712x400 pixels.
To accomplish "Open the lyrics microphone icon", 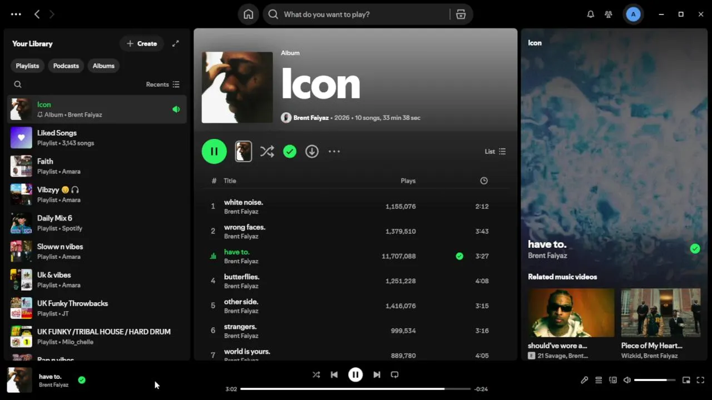I will tap(584, 380).
